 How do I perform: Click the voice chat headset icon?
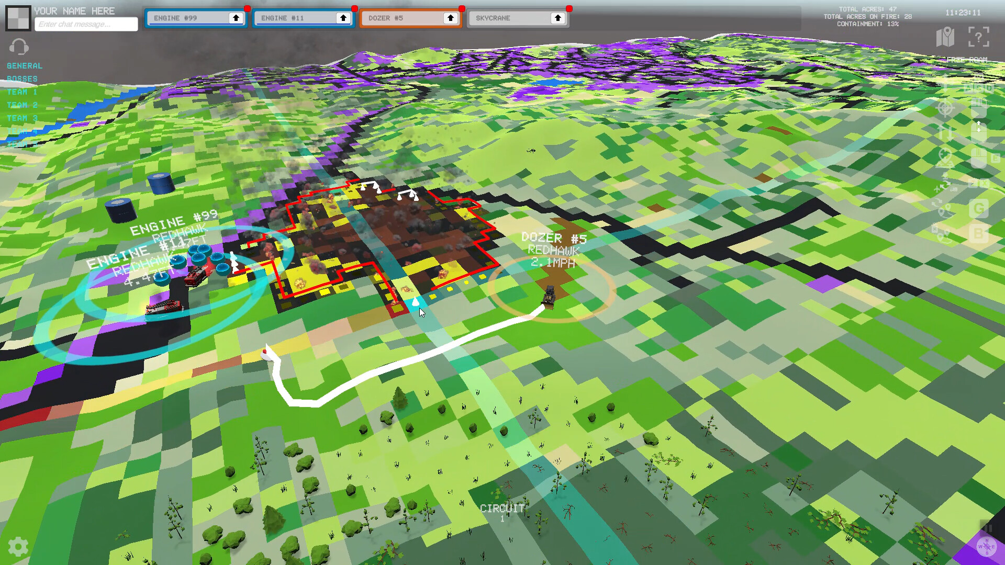[17, 47]
